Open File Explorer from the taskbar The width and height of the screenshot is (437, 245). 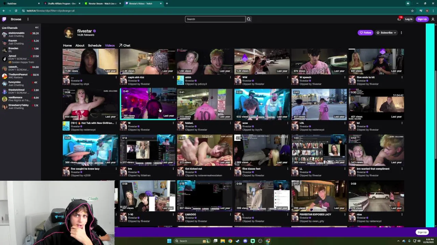(223, 241)
